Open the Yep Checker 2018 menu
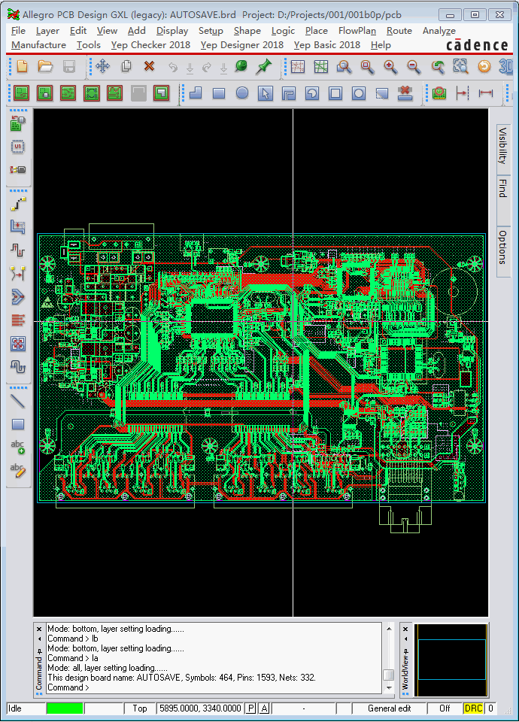Viewport: 519px width, 722px height. pyautogui.click(x=150, y=45)
